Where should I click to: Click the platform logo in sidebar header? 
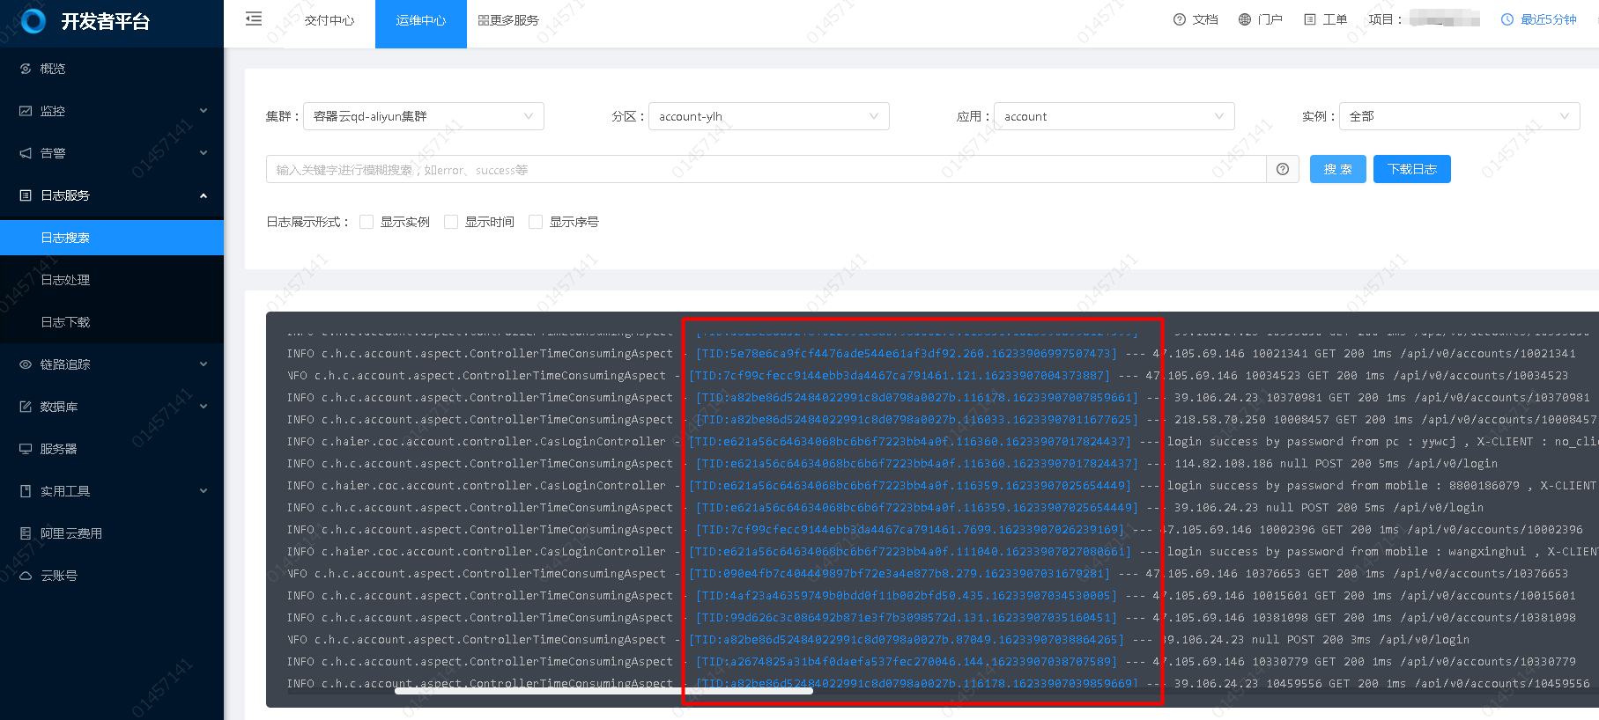[33, 21]
